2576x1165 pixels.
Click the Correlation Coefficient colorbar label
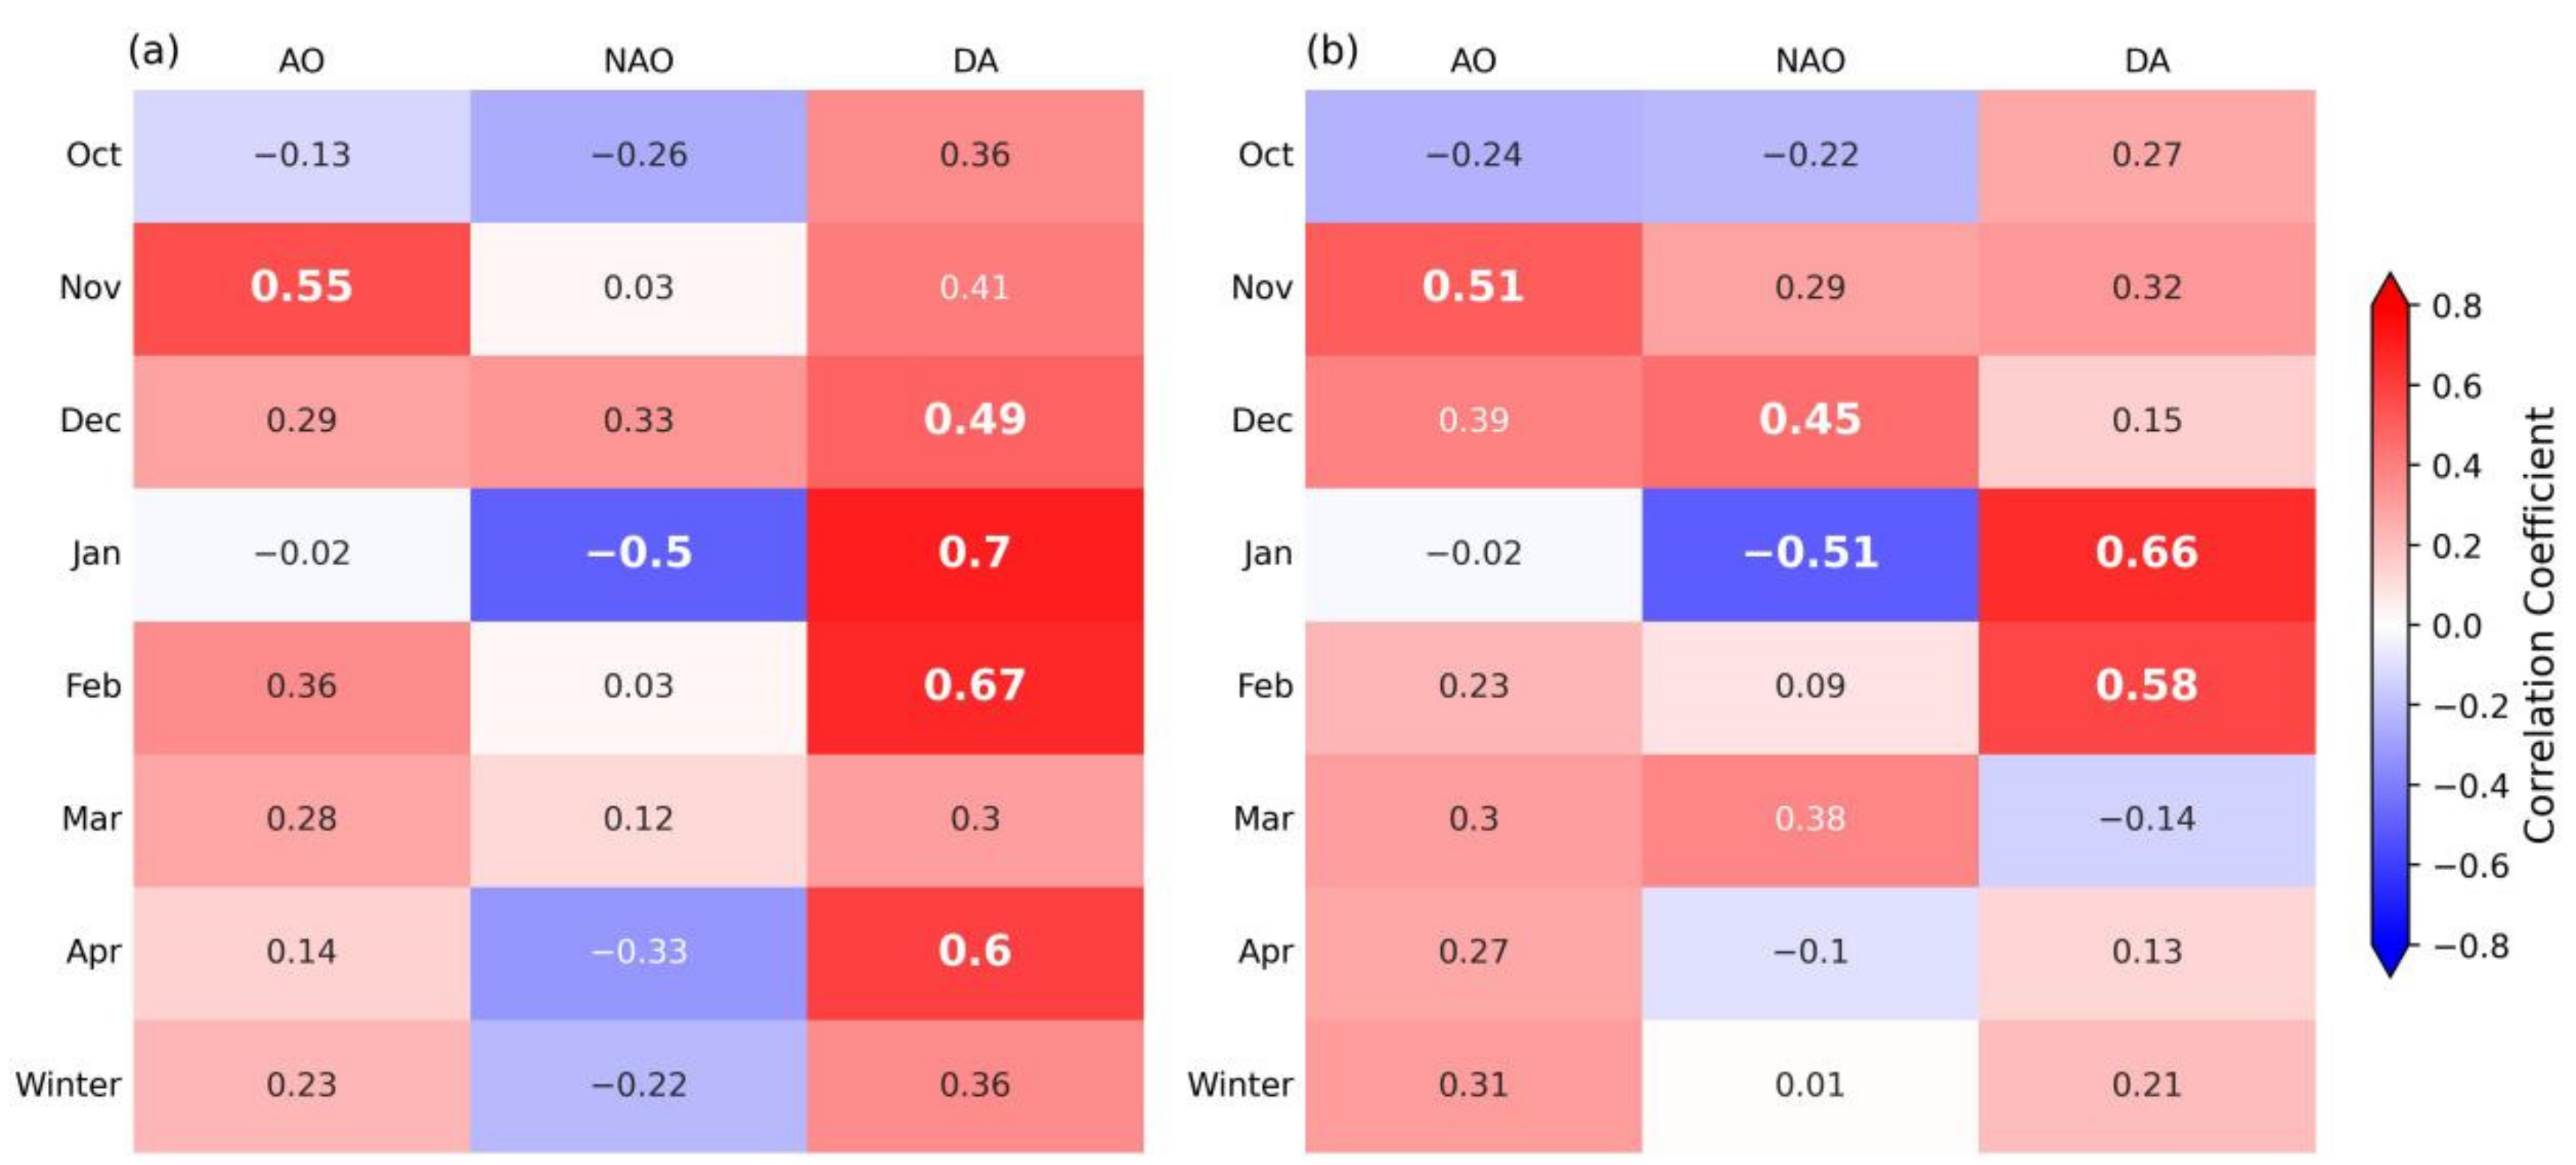pos(2539,625)
